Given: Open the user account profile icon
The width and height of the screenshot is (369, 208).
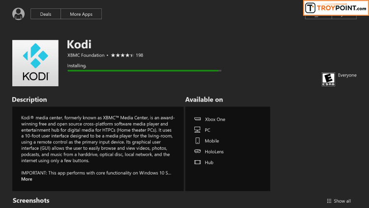Looking at the screenshot, I should pos(18,14).
